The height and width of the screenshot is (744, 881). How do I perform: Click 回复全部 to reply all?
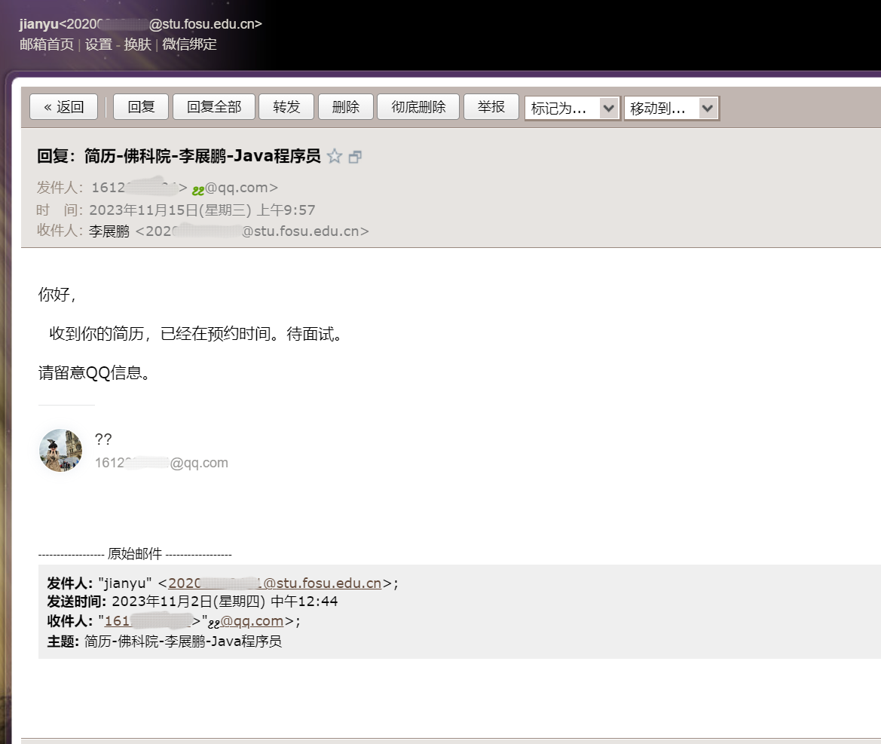point(214,107)
